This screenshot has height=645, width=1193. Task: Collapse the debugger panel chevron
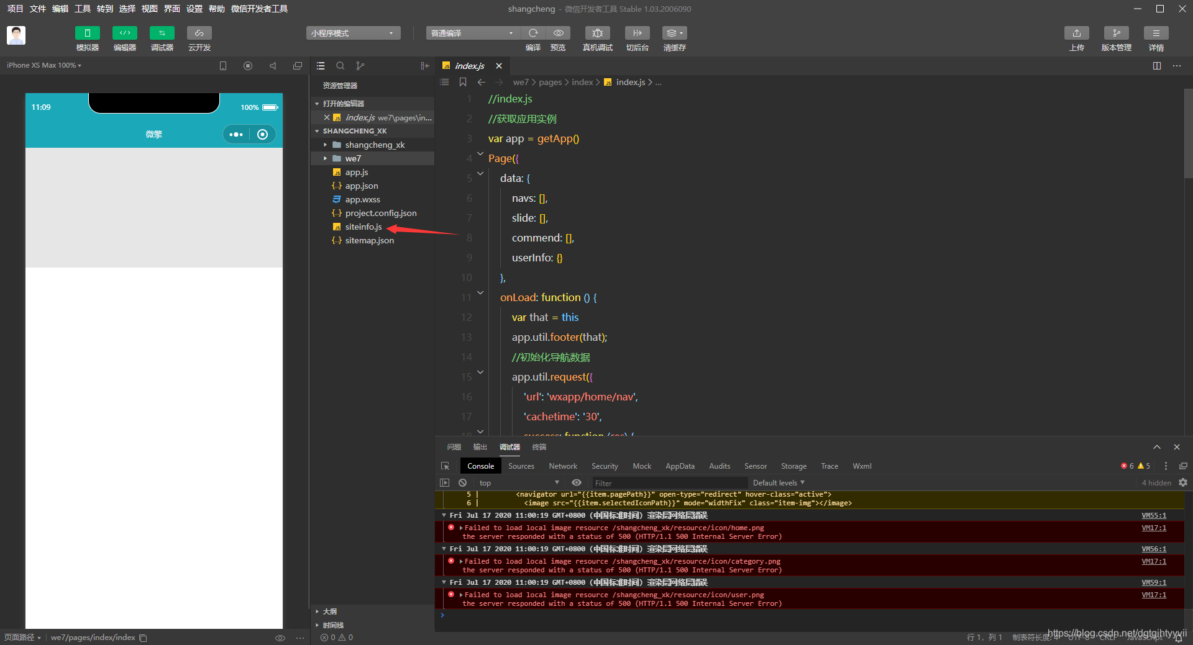tap(1157, 447)
